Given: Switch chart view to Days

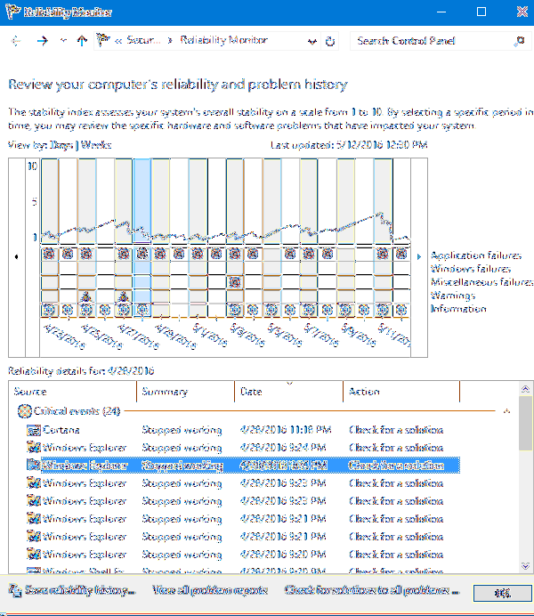Looking at the screenshot, I should [61, 144].
